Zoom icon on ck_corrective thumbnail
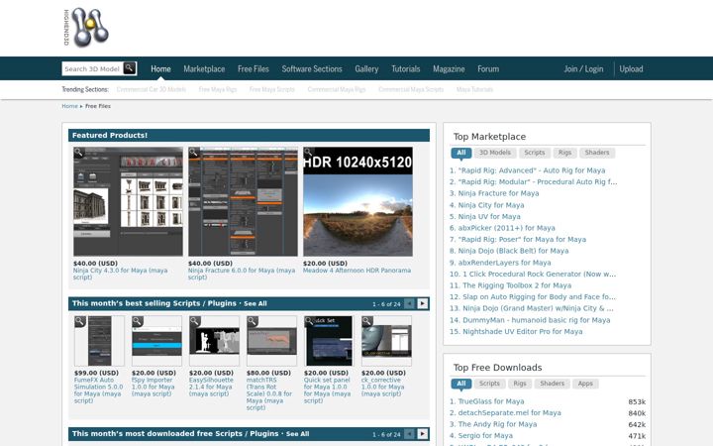Image resolution: width=713 pixels, height=446 pixels. 367,321
